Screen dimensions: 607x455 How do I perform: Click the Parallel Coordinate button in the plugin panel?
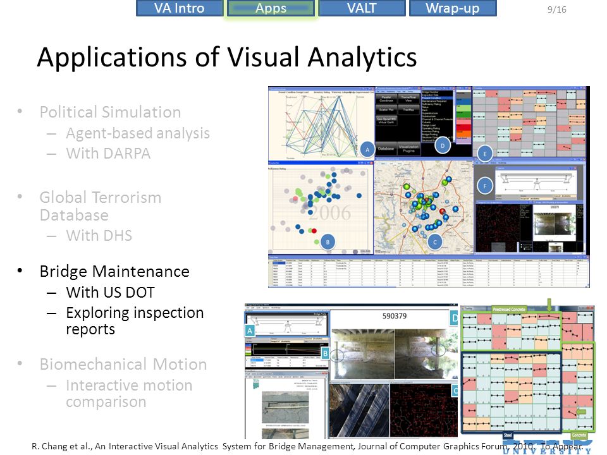[386, 99]
